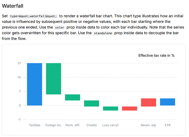The image size is (189, 137).
Task: Click the blue TaxRate bar
Action: (34, 84)
